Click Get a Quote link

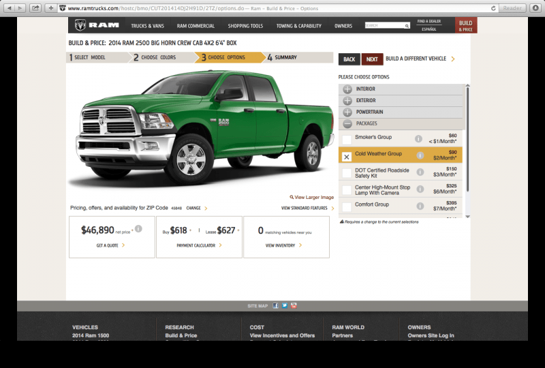110,245
